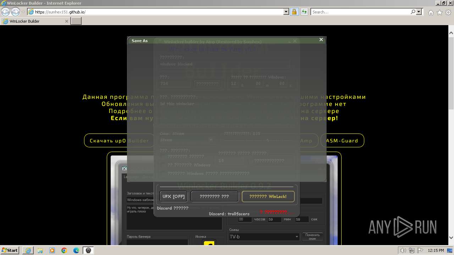Close the Save As dialog
Viewport: 454px width, 255px height.
point(321,40)
